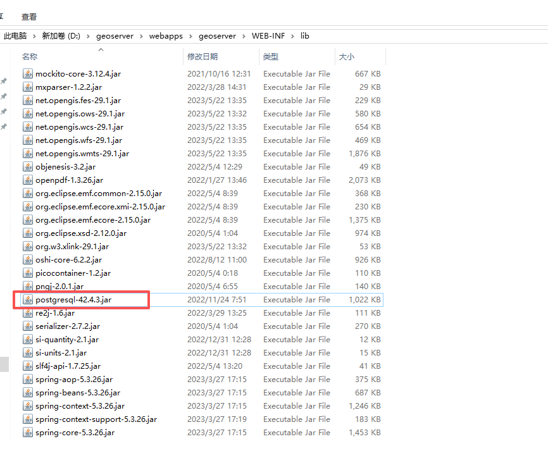Image resolution: width=548 pixels, height=458 pixels.
Task: Expand chevron after 新加卷 (D:) breadcrumb
Action: (88, 36)
